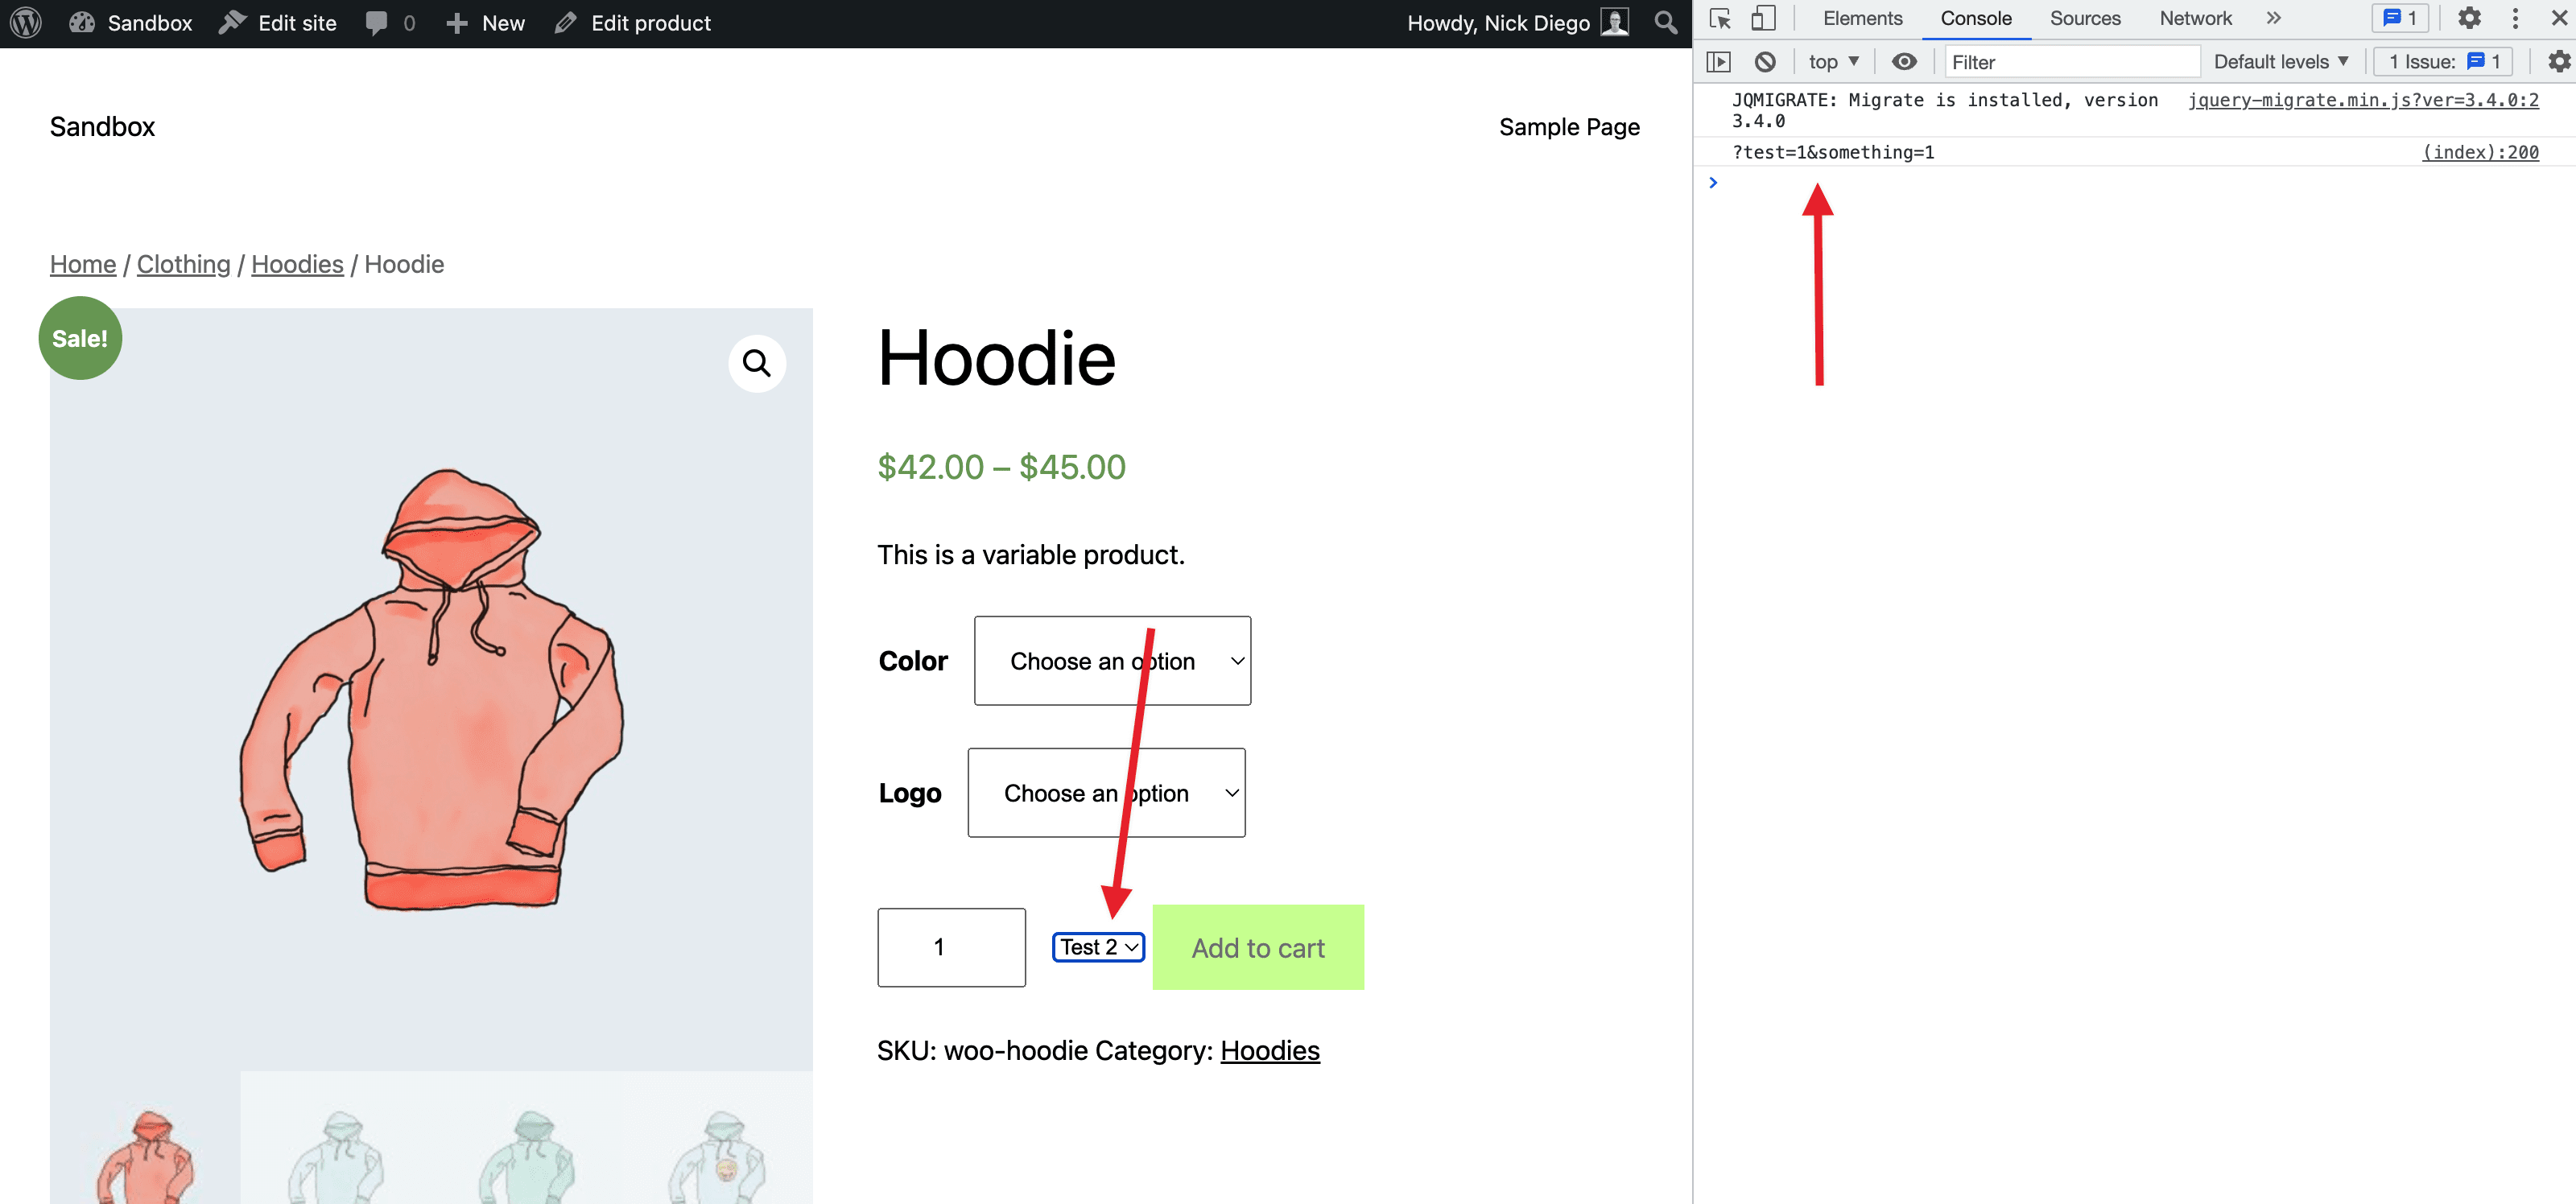Click the inspect element picker icon
Screen dimensions: 2576x1204
(1720, 19)
